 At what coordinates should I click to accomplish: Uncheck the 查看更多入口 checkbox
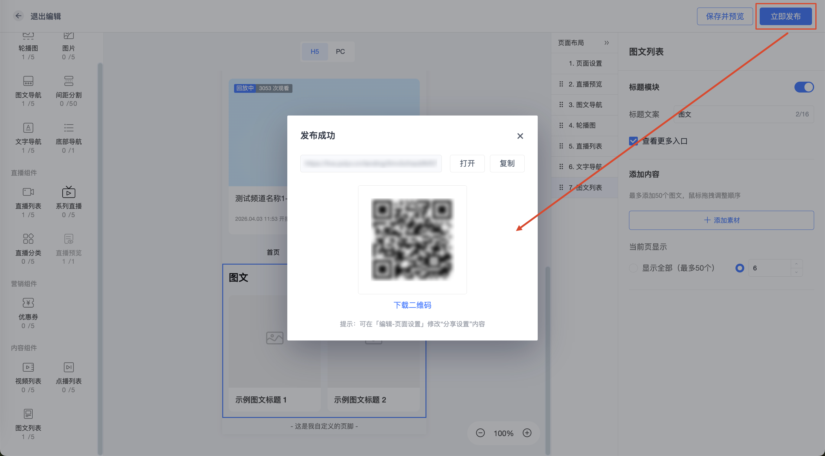click(633, 141)
